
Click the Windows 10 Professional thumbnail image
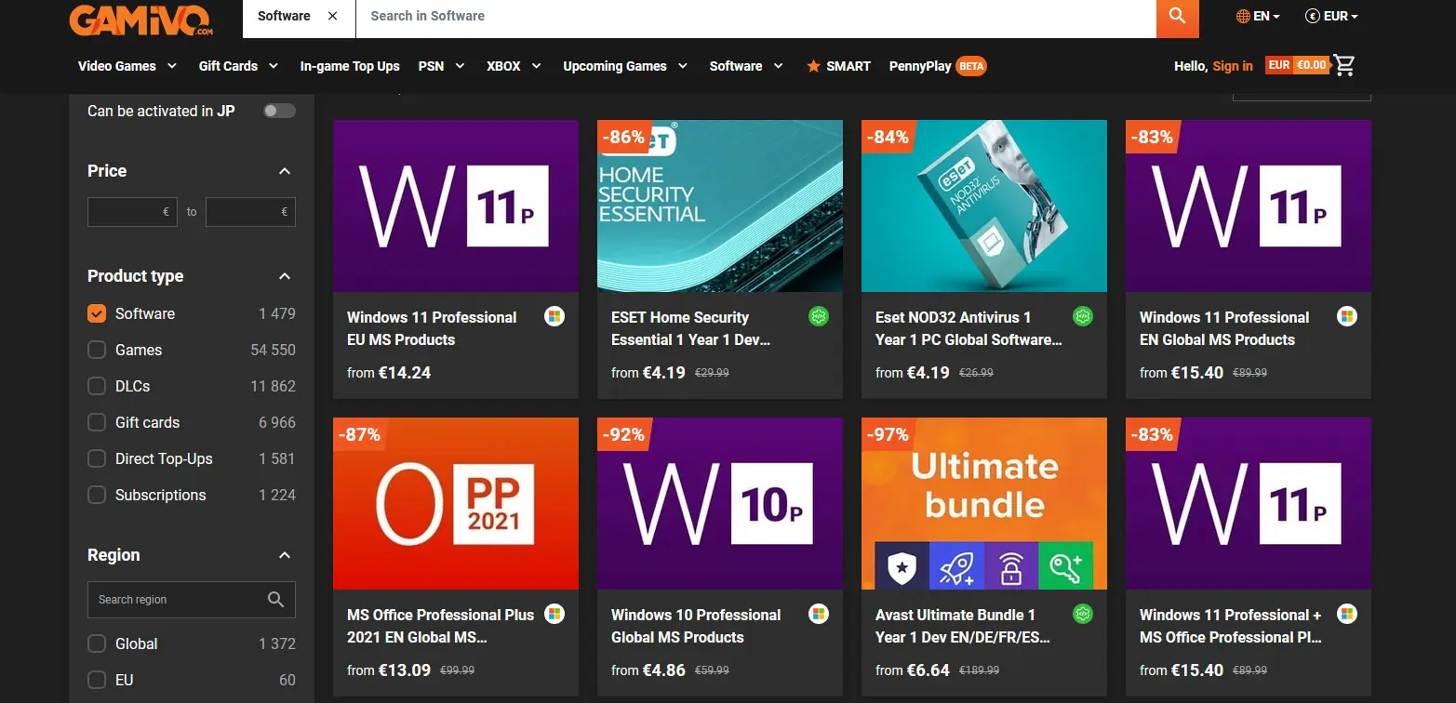click(720, 503)
